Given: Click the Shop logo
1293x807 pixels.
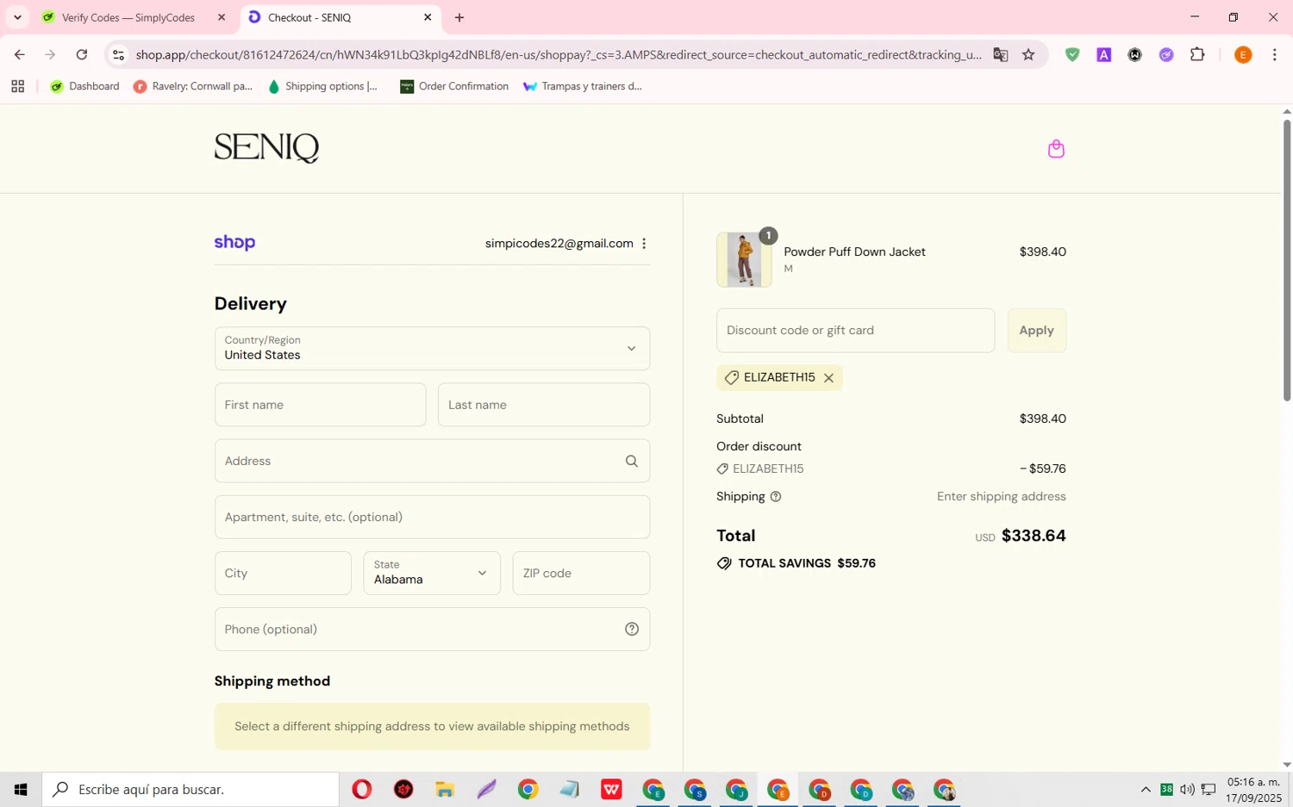Looking at the screenshot, I should (234, 243).
